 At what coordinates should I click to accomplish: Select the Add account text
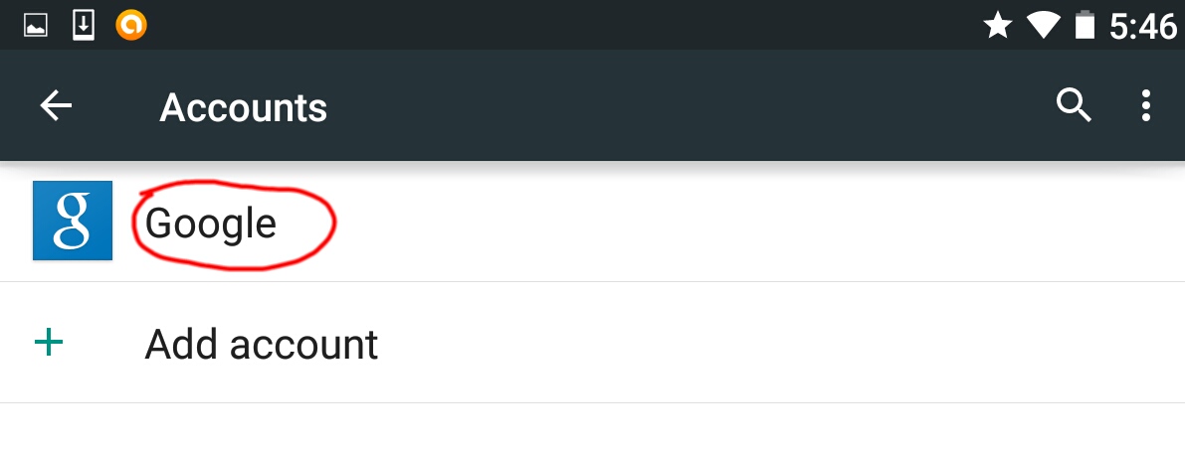(262, 345)
